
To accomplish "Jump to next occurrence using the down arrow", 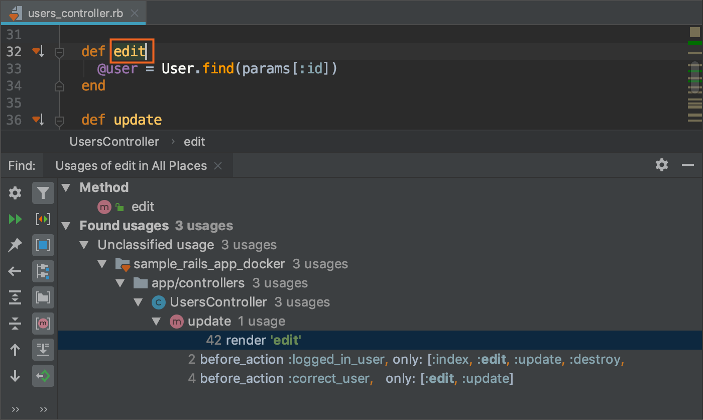I will 15,376.
